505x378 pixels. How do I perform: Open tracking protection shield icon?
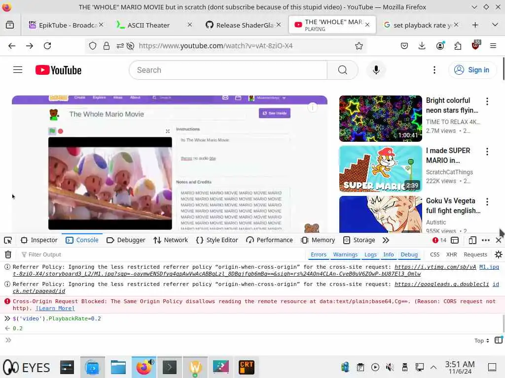[x=93, y=46]
